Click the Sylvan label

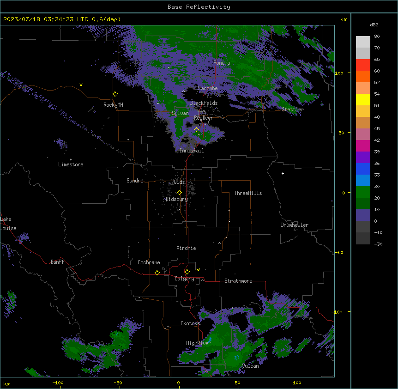coord(180,113)
